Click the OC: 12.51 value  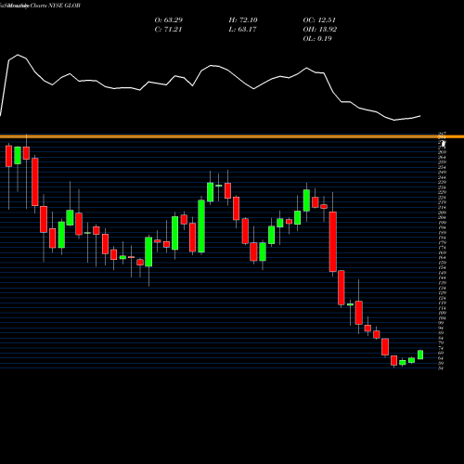coord(319,19)
